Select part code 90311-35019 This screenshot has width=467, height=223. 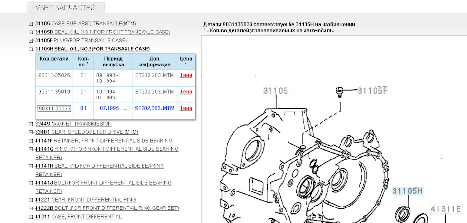54,92
